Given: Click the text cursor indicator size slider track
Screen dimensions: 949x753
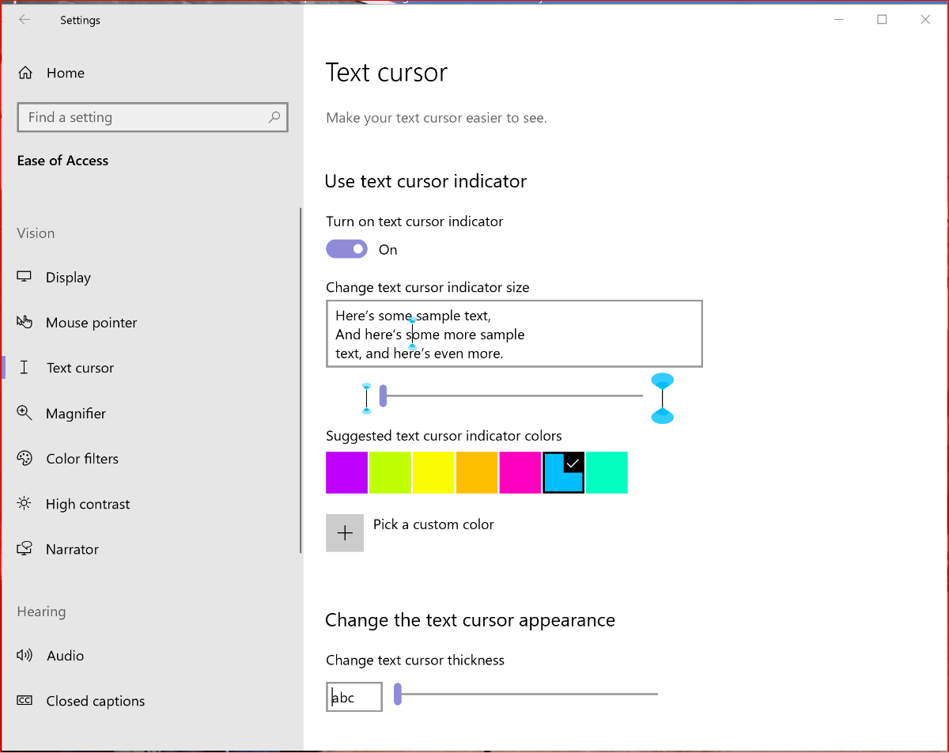Looking at the screenshot, I should tap(512, 395).
